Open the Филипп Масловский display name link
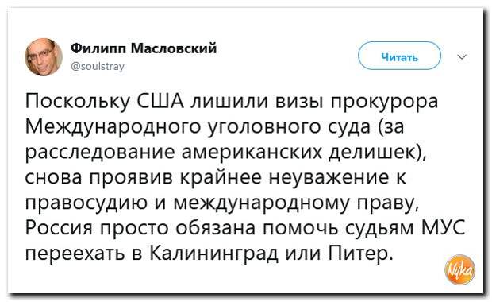Image resolution: width=492 pixels, height=302 pixels. 144,48
